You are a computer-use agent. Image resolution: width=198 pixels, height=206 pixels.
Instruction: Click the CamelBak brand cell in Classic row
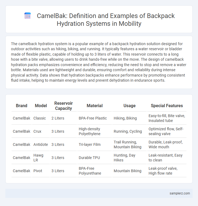point(21,118)
